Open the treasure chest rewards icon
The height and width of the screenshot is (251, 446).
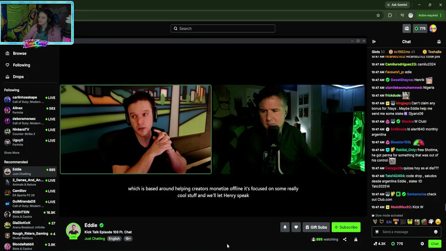coord(407,29)
